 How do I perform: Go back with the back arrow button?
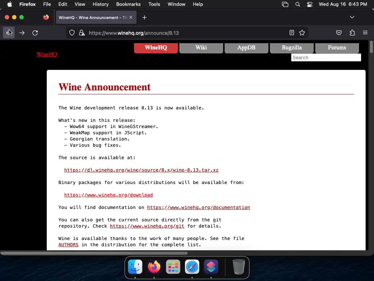coord(9,33)
